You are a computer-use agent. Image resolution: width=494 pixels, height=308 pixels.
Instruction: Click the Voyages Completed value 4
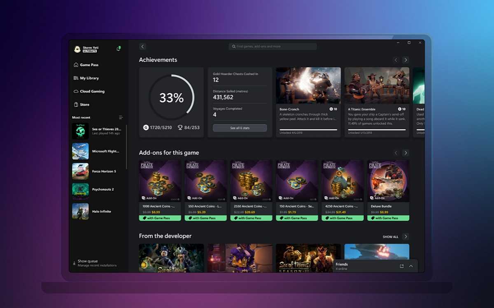pos(214,115)
